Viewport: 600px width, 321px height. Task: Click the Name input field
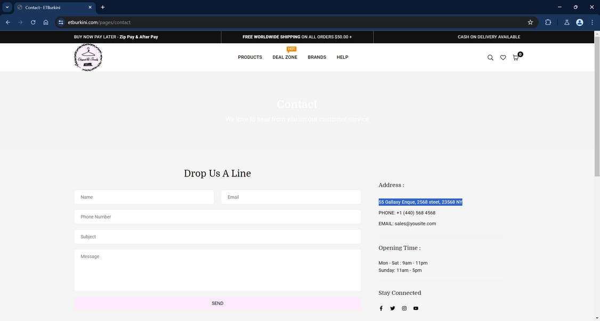[x=144, y=197]
